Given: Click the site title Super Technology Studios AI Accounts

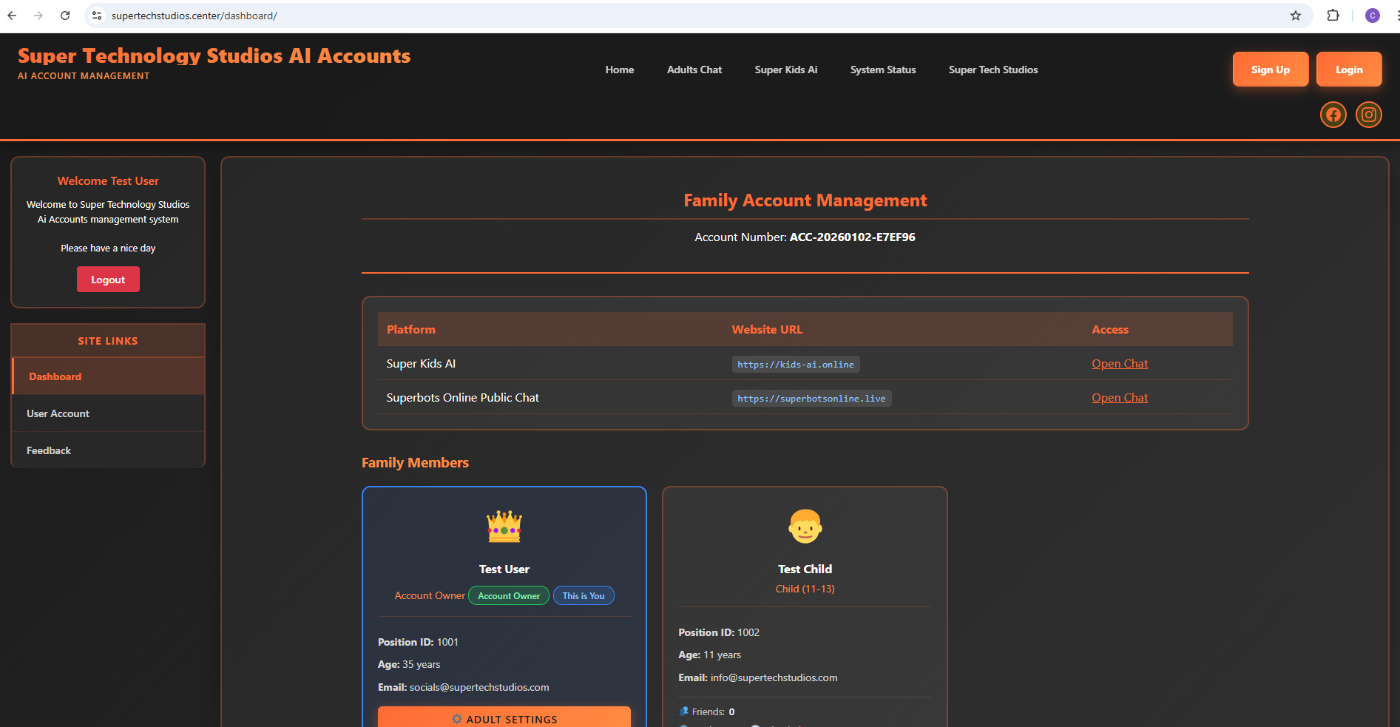Looking at the screenshot, I should pyautogui.click(x=214, y=56).
